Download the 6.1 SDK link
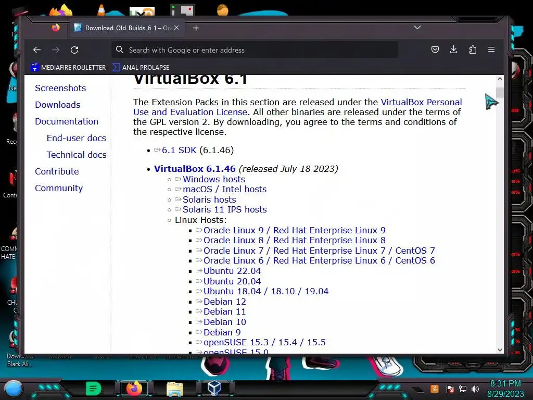This screenshot has width=533, height=400. (179, 150)
